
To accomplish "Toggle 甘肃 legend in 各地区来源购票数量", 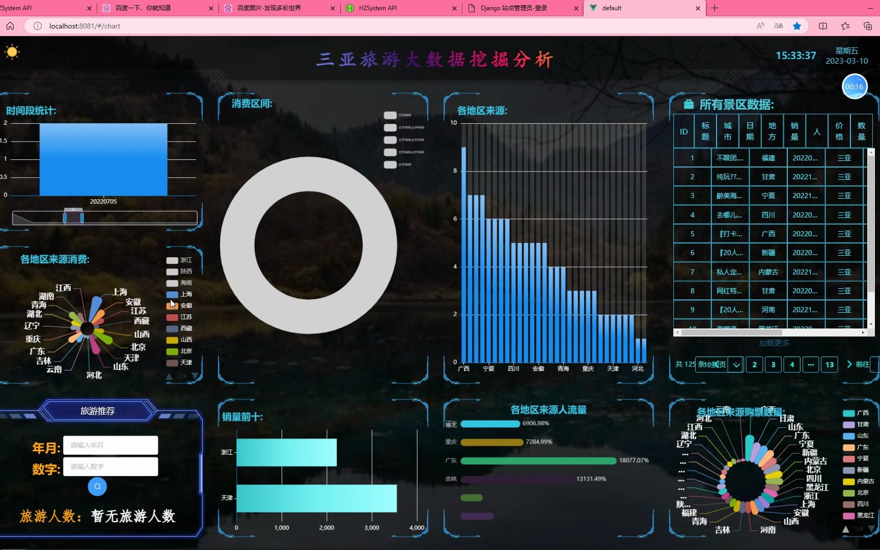I will click(x=856, y=424).
